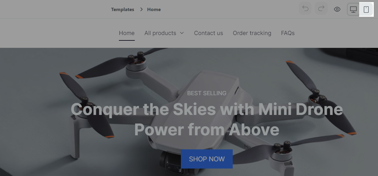Expand the All products dropdown chevron
Screen dimensions: 378x176
point(182,33)
